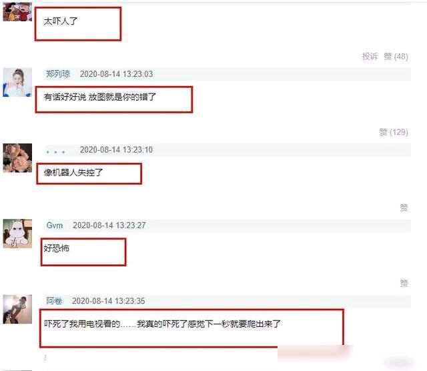Click 投诉 to report the top comment
The image size is (427, 371).
tap(370, 57)
